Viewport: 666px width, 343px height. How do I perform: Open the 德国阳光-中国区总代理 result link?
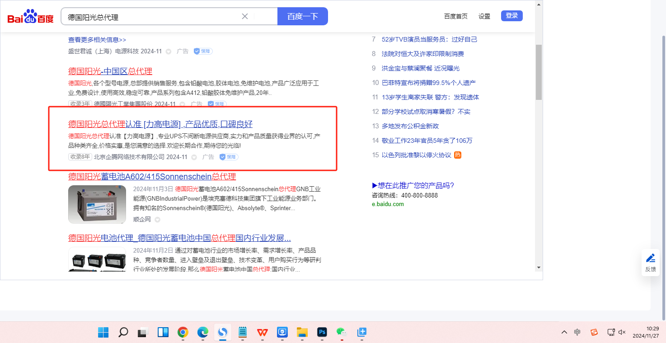coord(110,71)
